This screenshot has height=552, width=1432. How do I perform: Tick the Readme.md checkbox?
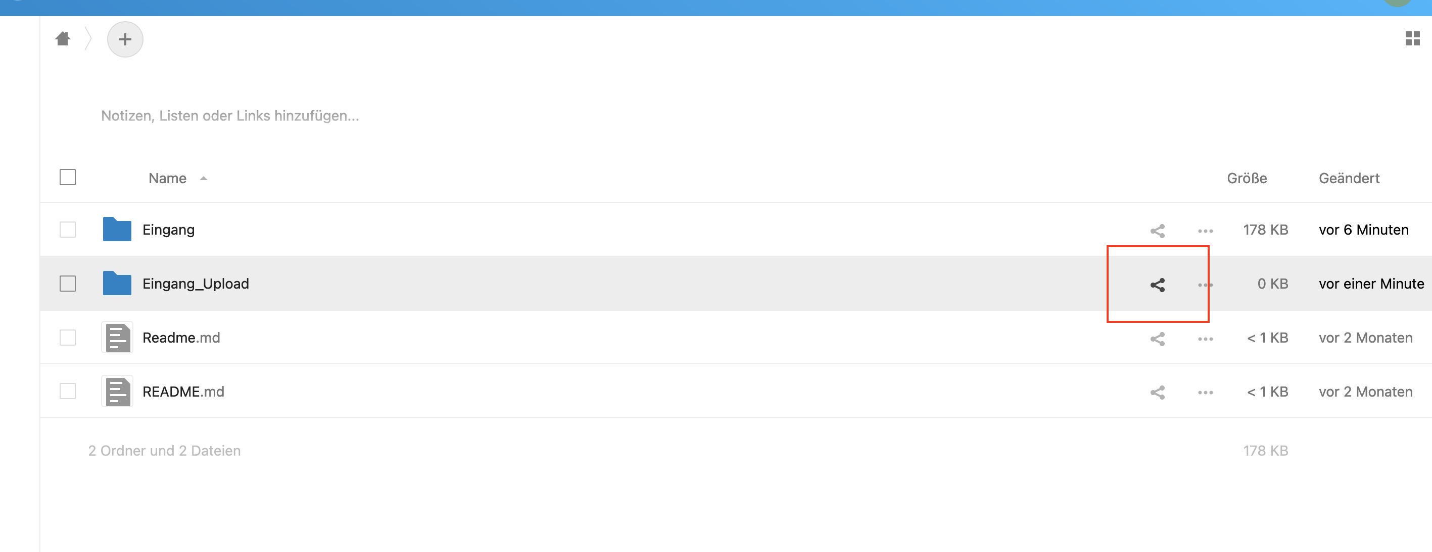[68, 338]
